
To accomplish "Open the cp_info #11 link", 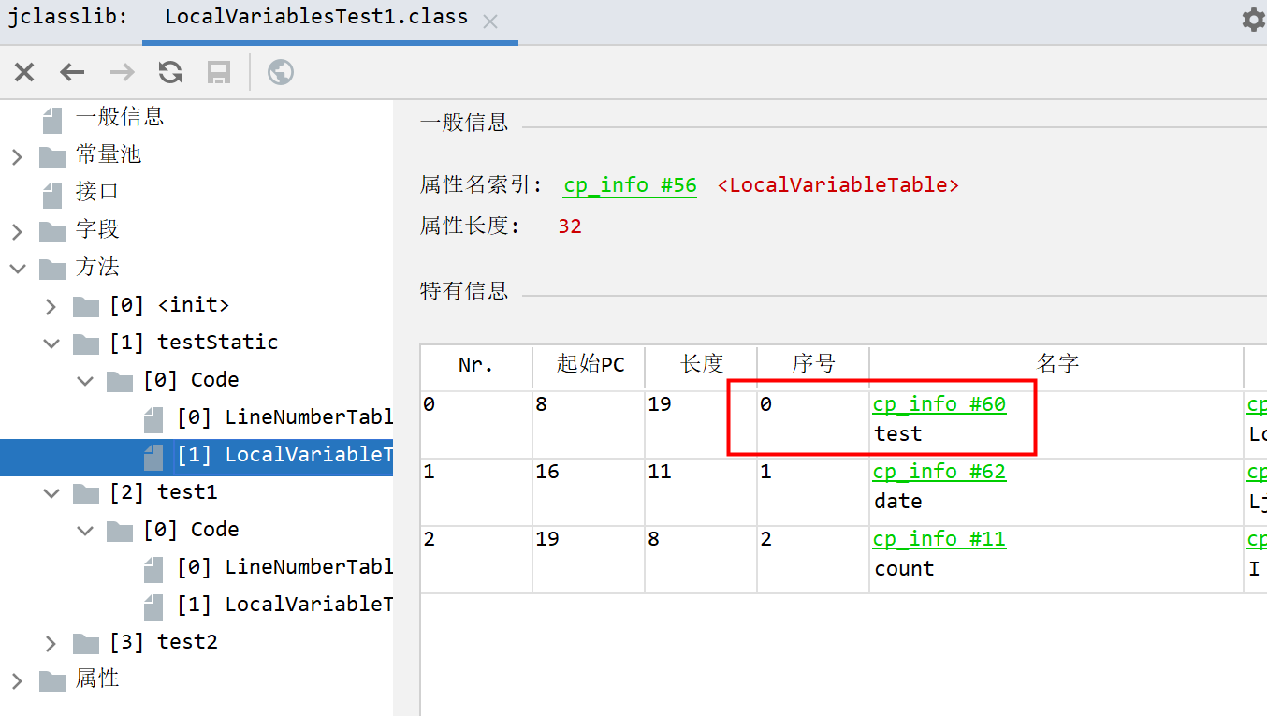I will (939, 539).
